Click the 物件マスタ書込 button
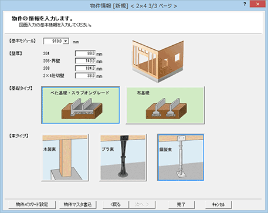Image resolution: width=268 pixels, height=213 pixels. [x=77, y=205]
